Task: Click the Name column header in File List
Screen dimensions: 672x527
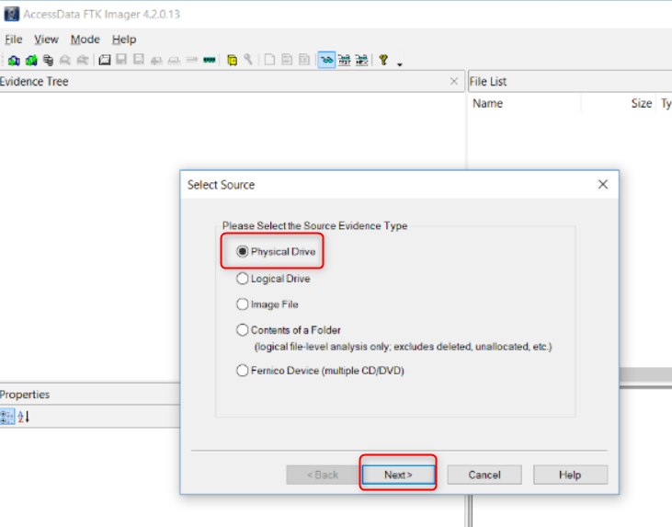Action: coord(488,104)
